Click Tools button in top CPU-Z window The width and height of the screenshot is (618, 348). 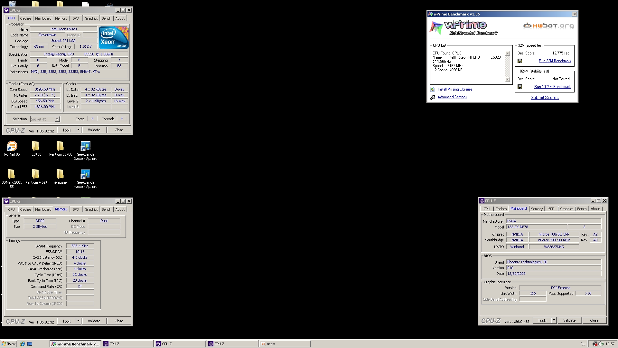(x=67, y=130)
